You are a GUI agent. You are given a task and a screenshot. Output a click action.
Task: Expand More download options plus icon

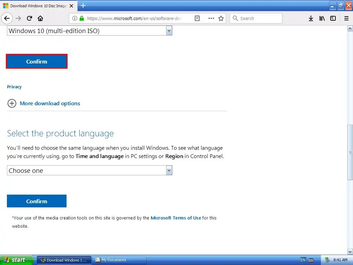pyautogui.click(x=12, y=104)
